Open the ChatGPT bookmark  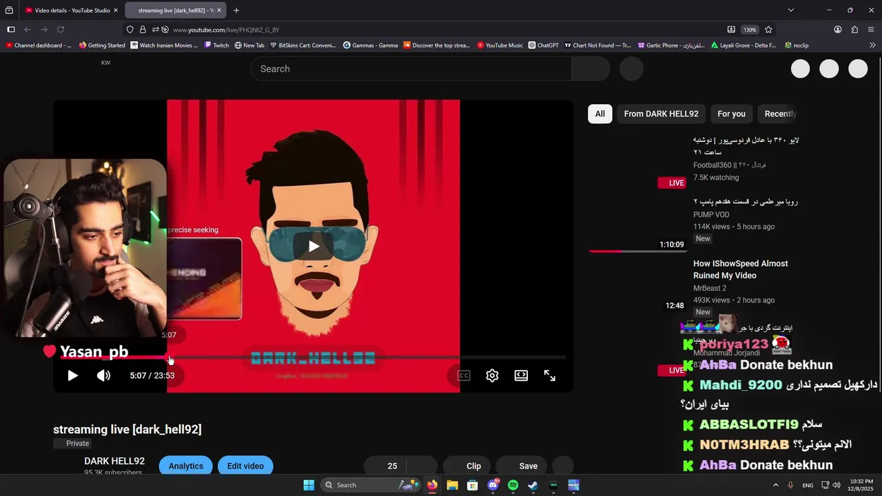pos(544,45)
